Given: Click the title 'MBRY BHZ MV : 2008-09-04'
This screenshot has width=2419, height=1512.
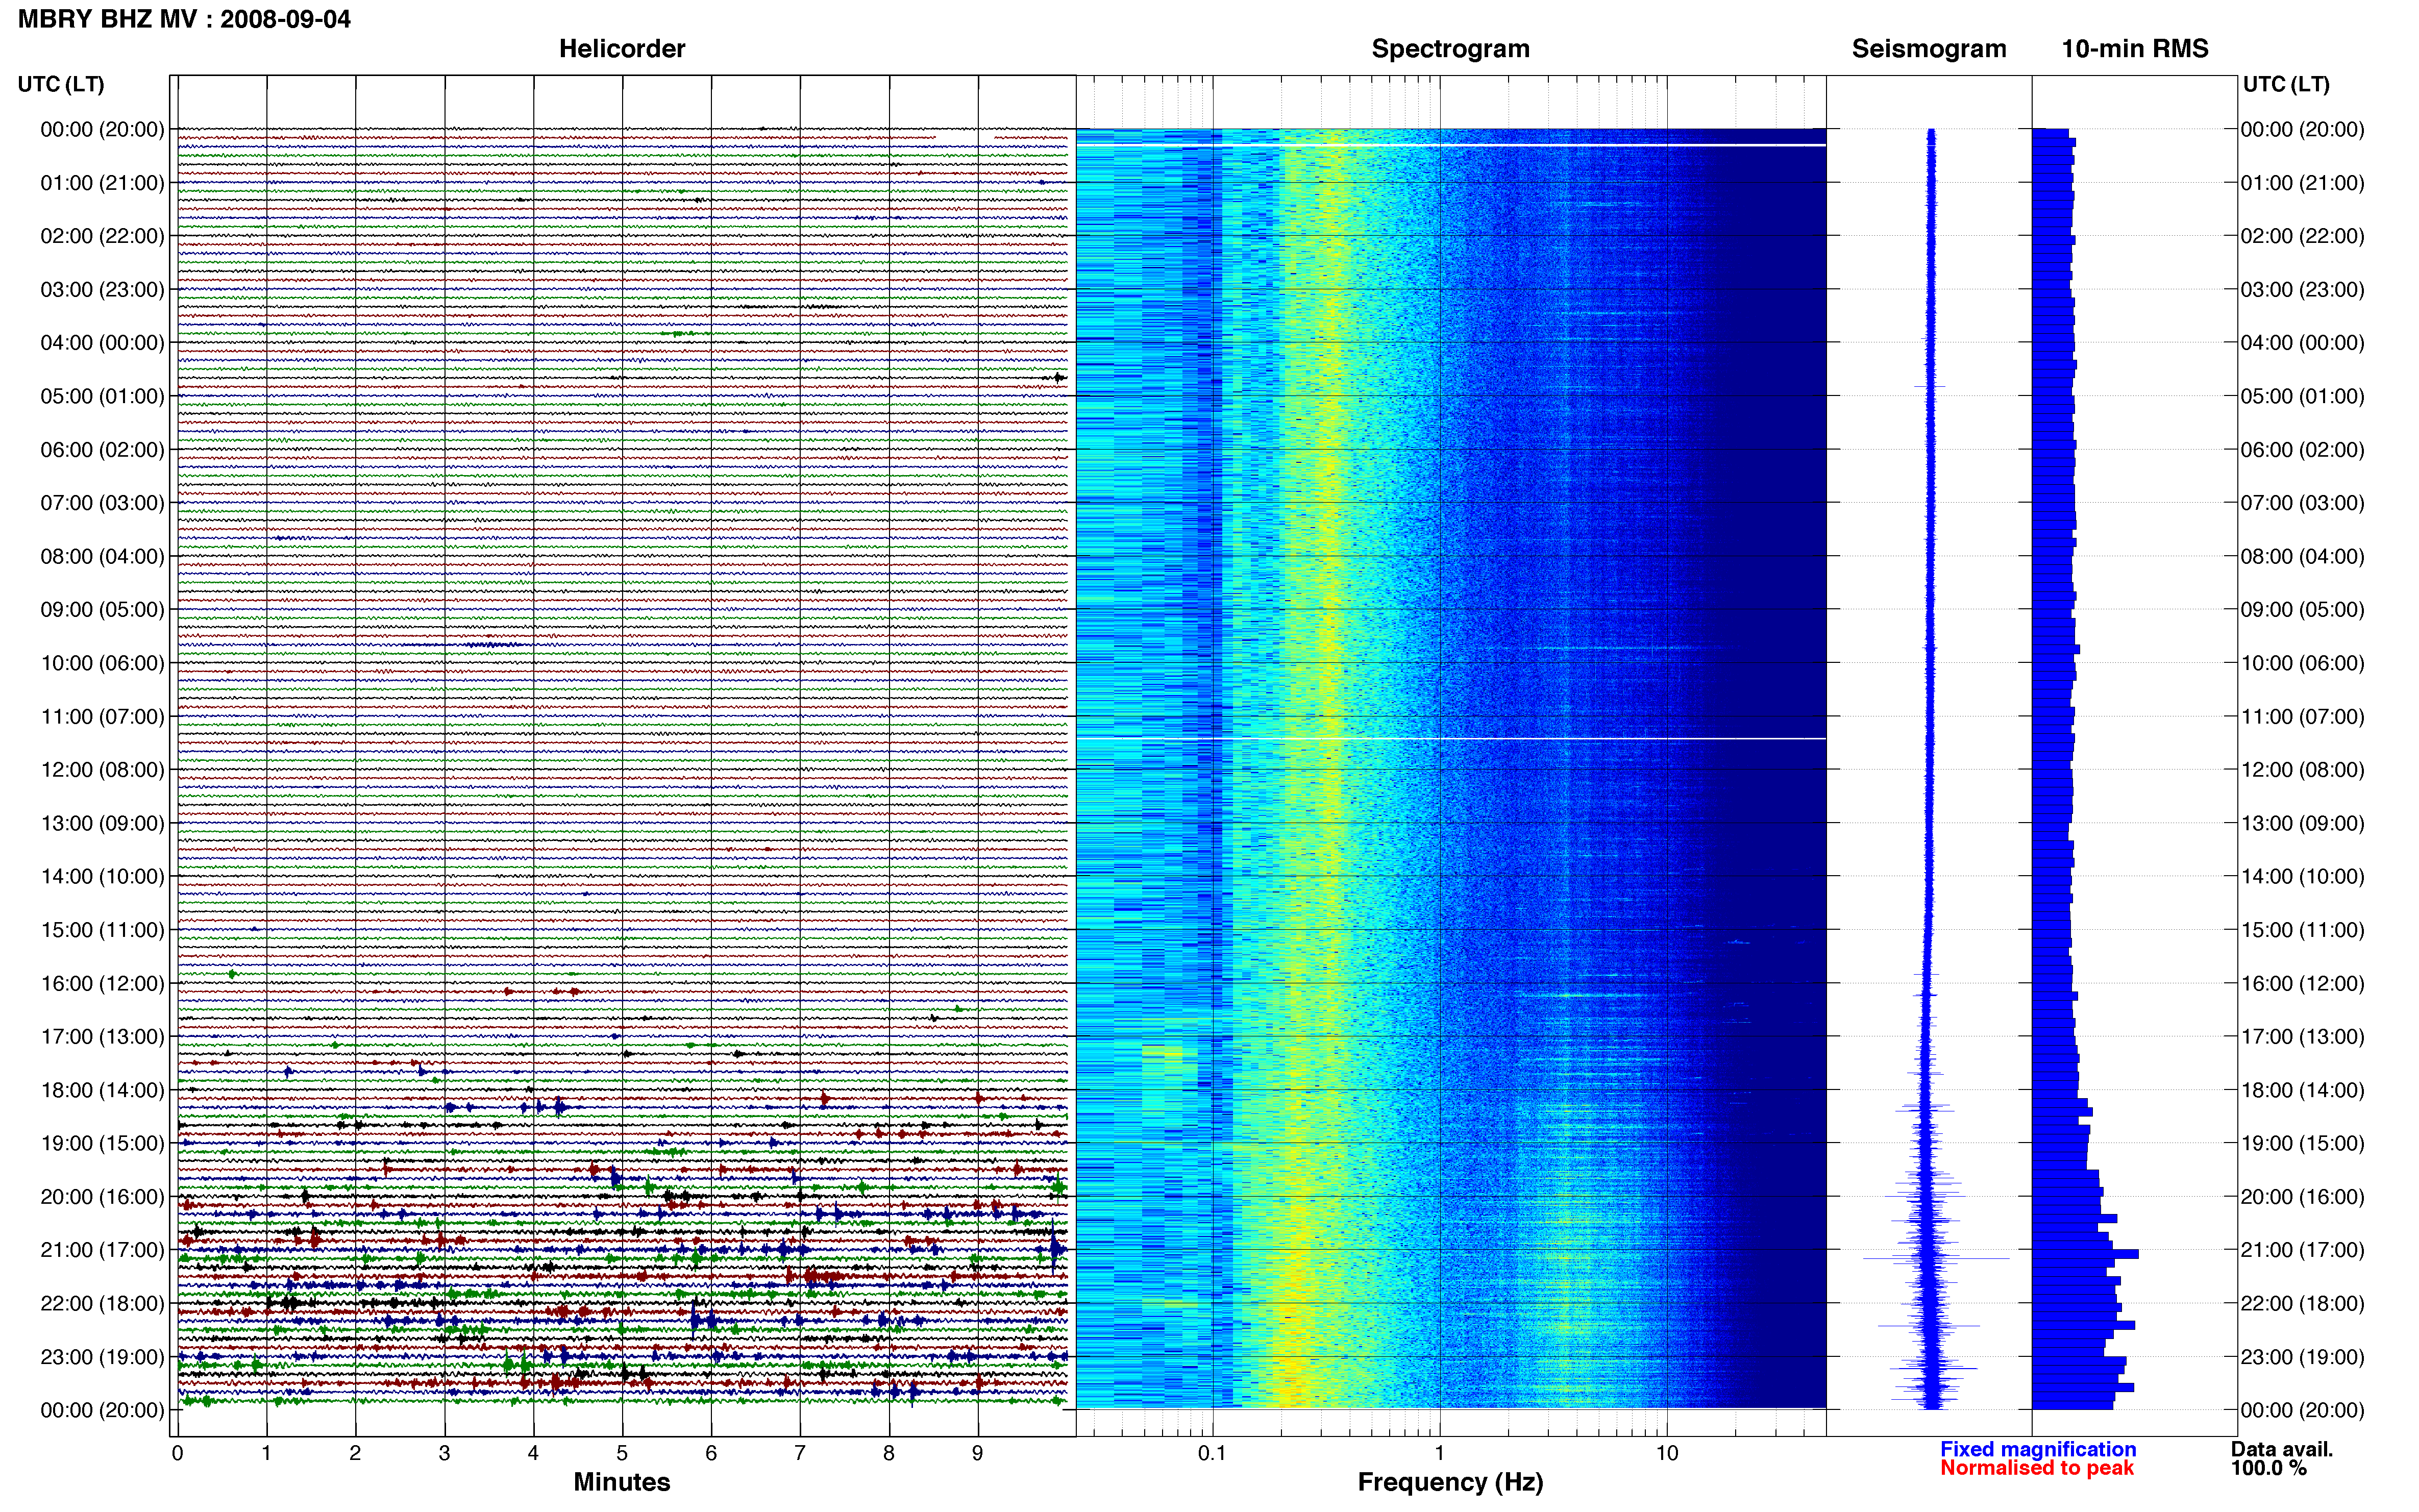Looking at the screenshot, I should pos(185,19).
